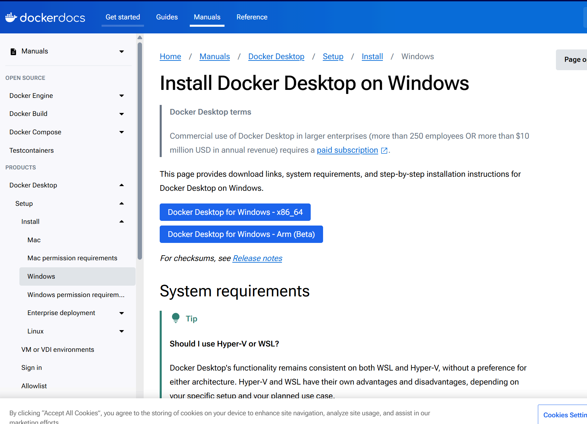Screen dimensions: 587x424
Task: Collapse the Docker Desktop section
Action: (x=122, y=185)
